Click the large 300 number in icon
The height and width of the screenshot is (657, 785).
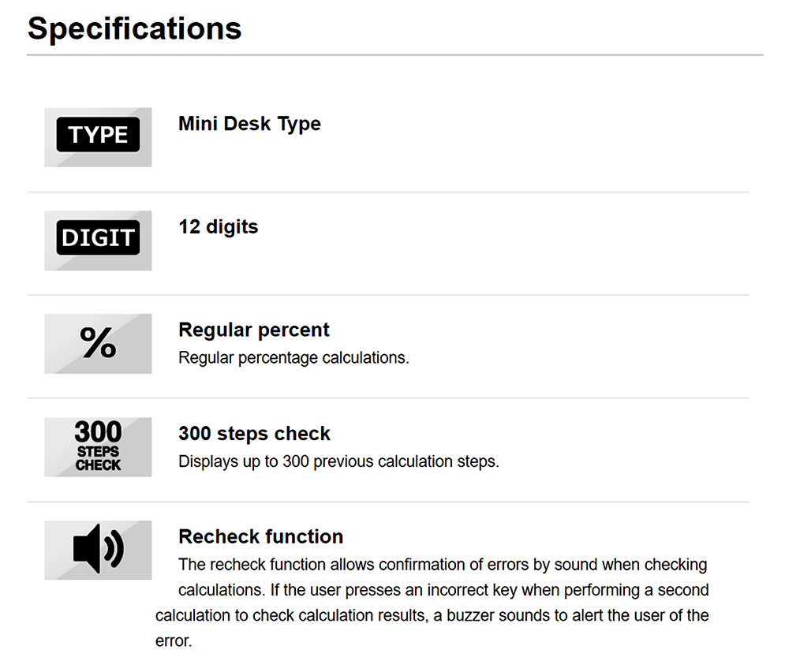98,432
